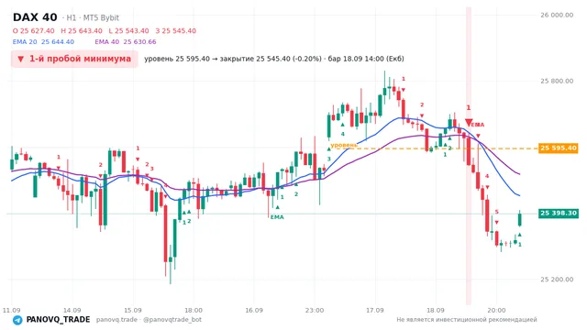The height and width of the screenshot is (330, 587).
Task: Click the high price value H 25 643.40
Action: pos(82,30)
